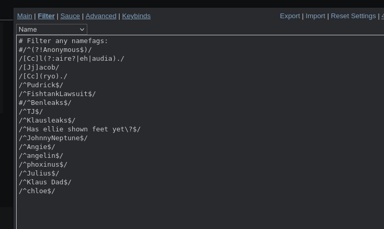Go to the Advanced tab
This screenshot has height=229, width=384.
click(101, 16)
